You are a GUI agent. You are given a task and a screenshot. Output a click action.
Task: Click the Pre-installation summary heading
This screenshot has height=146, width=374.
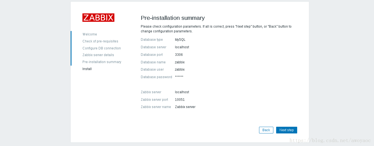point(173,18)
